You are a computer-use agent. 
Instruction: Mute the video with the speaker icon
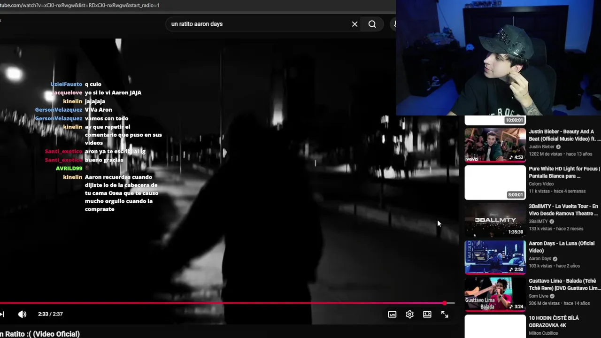[22, 314]
